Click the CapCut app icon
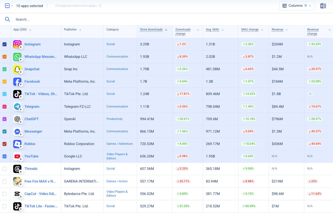Viewport: 333px width, 213px height. (17, 194)
